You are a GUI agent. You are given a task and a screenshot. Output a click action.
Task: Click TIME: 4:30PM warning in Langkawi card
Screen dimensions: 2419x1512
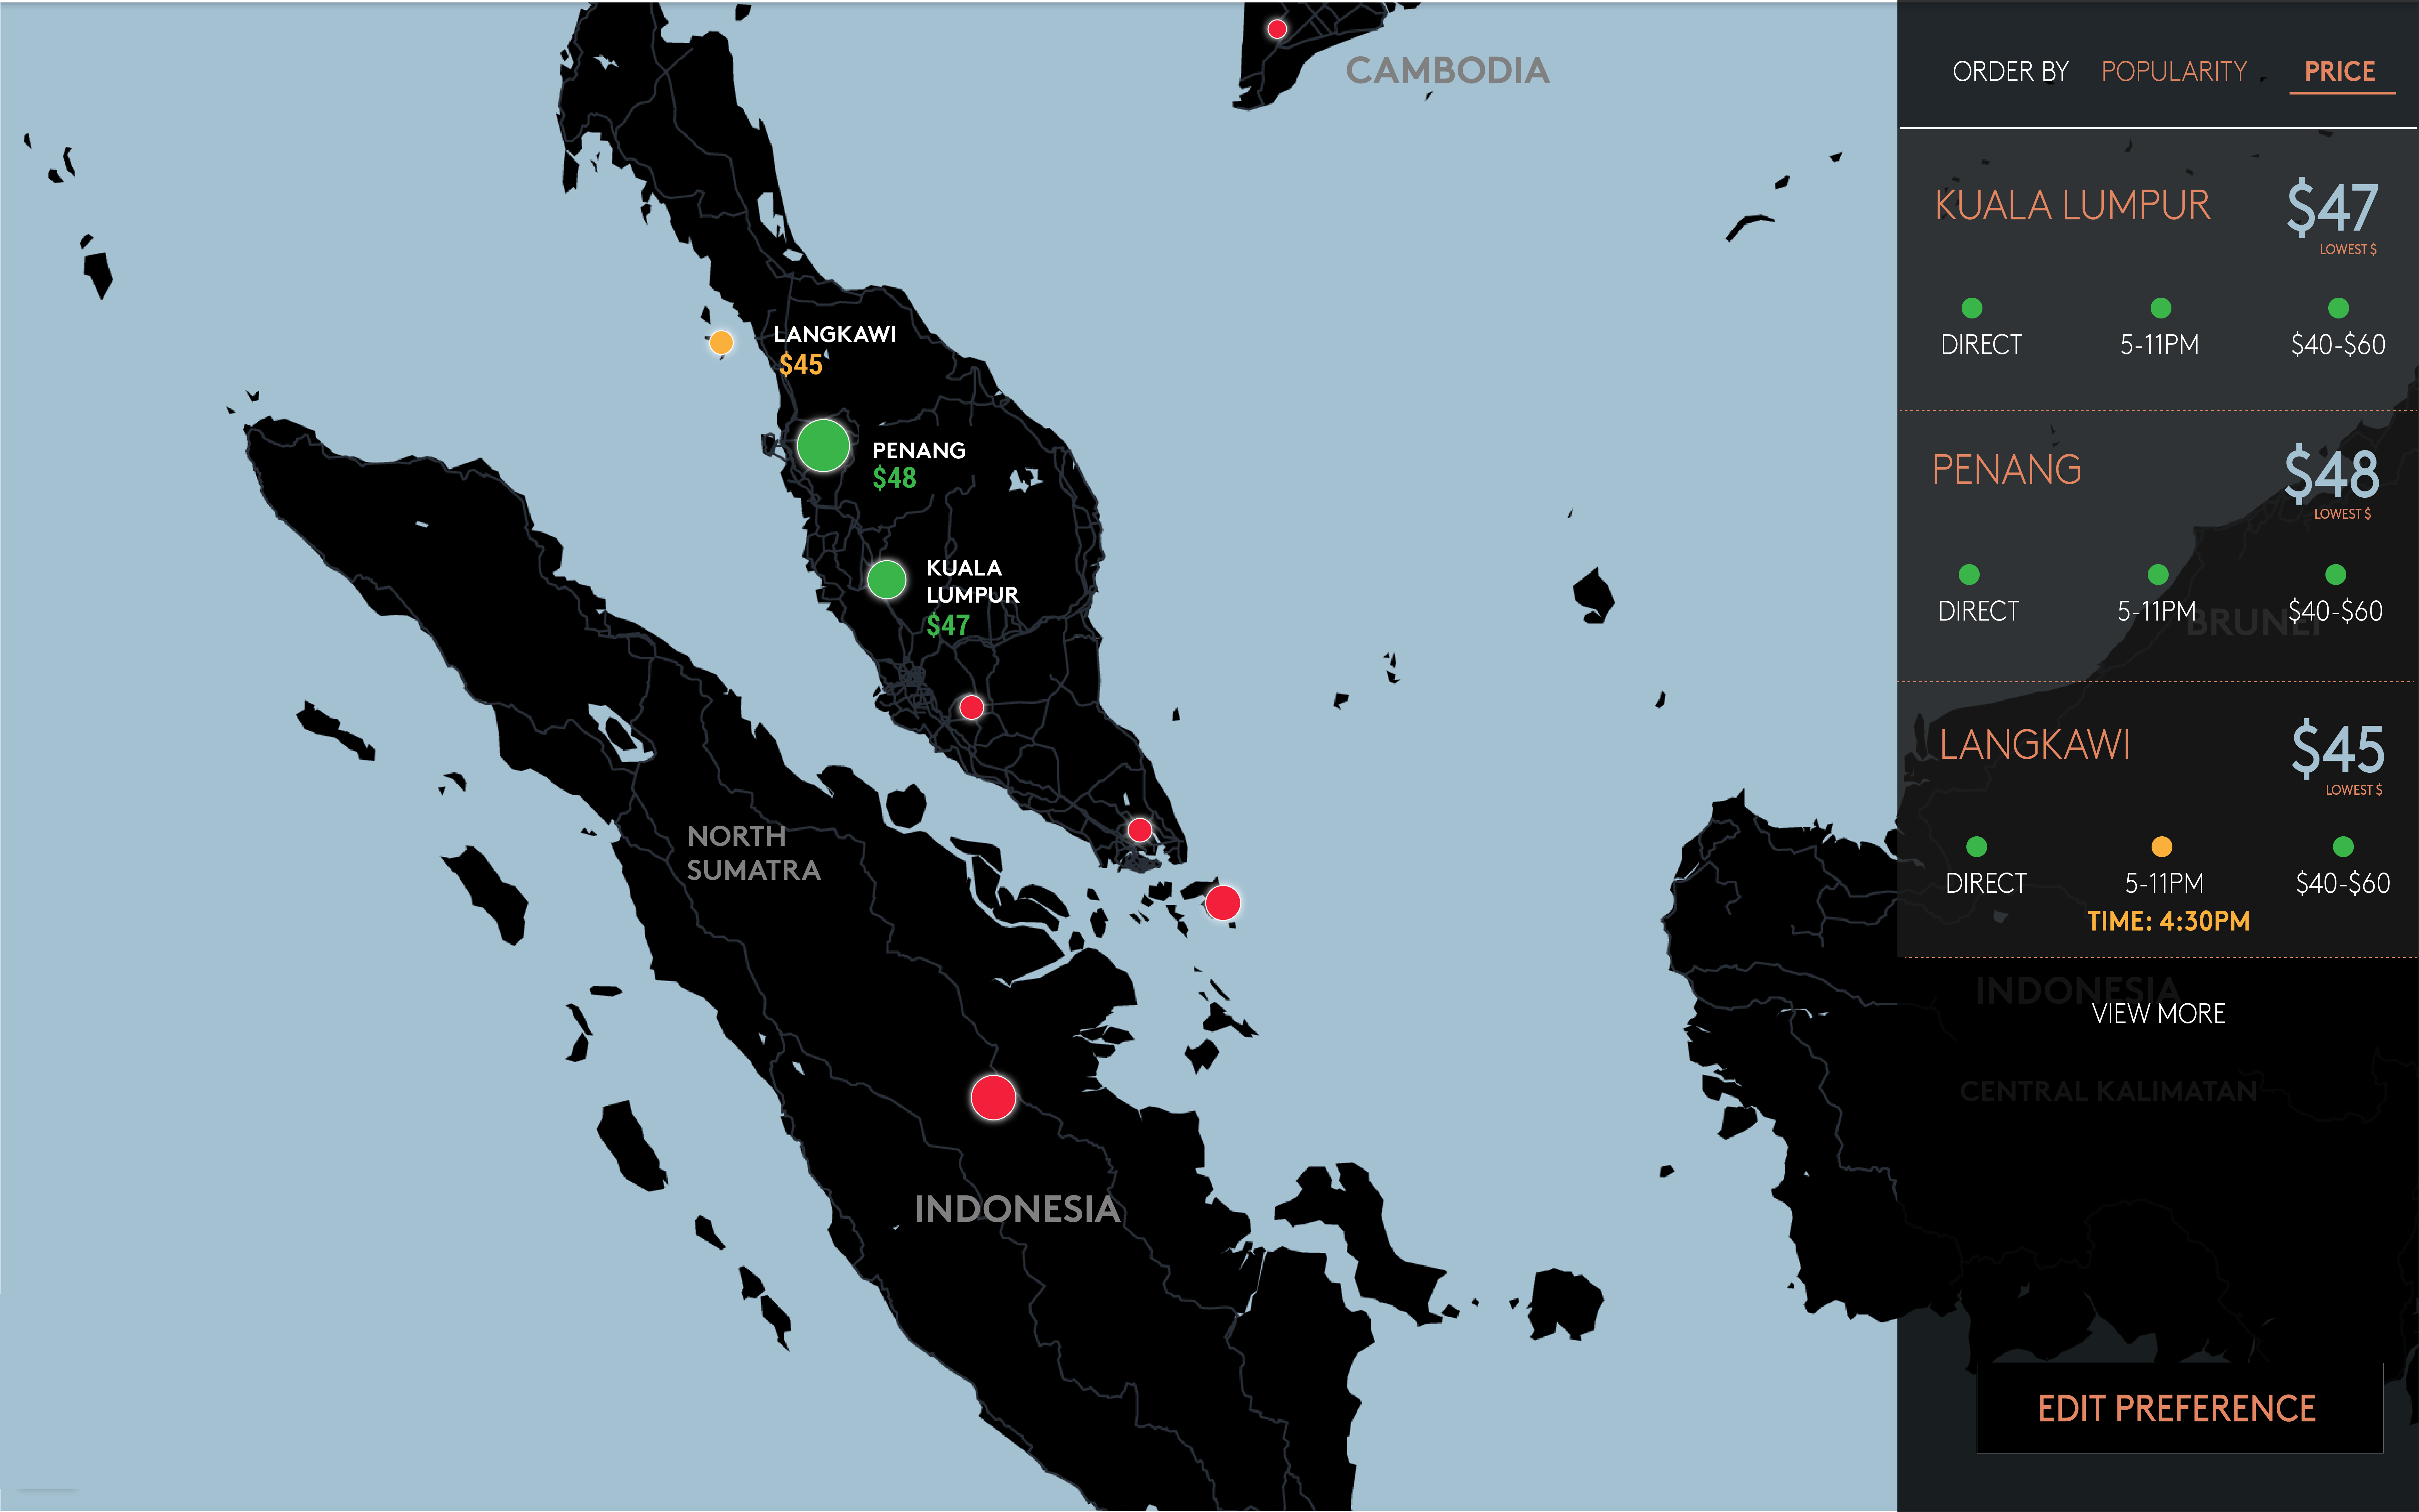(x=2168, y=921)
